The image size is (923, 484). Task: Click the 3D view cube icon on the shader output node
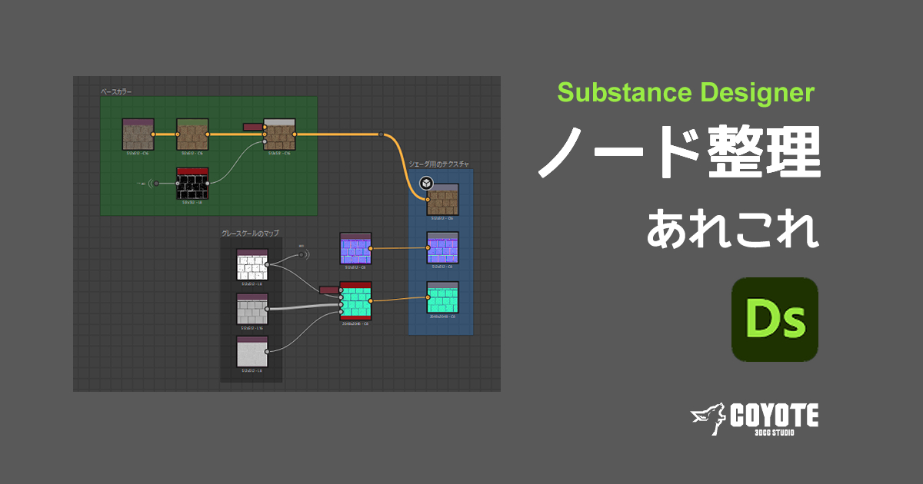point(426,181)
